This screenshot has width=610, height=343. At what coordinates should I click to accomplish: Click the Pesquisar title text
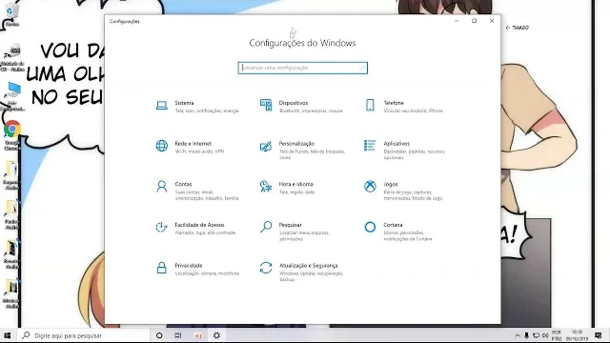(x=290, y=224)
